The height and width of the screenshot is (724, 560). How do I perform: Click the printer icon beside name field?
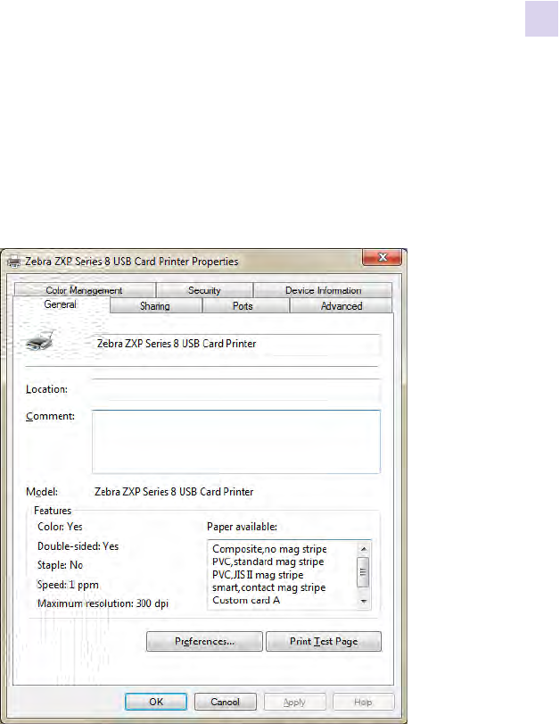point(41,341)
